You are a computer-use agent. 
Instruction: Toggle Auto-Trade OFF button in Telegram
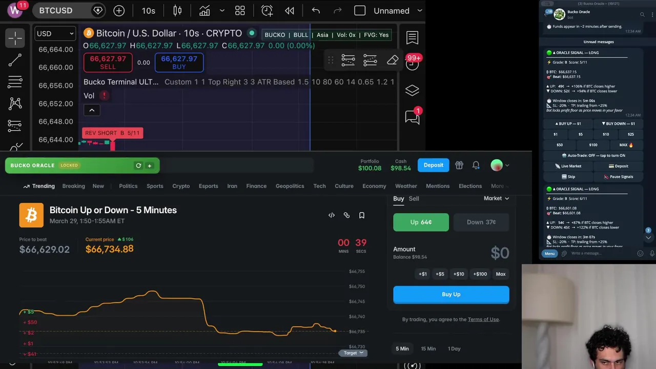click(x=593, y=155)
